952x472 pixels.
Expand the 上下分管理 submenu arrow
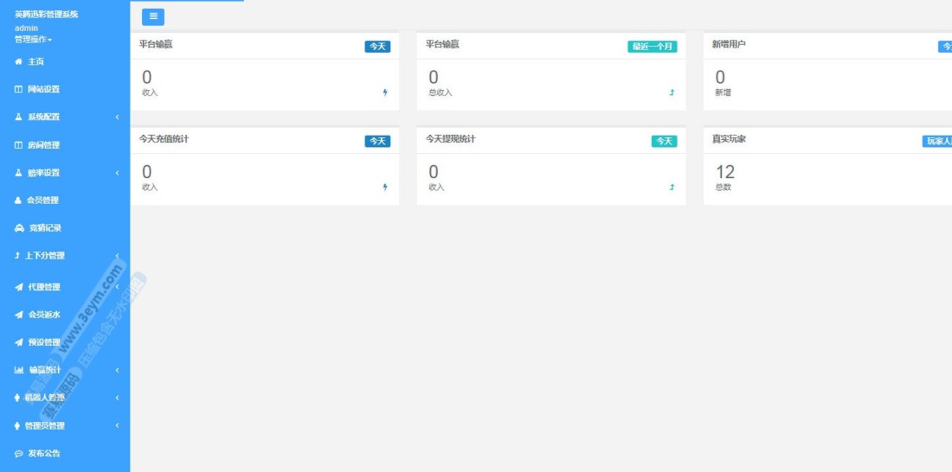pos(117,256)
